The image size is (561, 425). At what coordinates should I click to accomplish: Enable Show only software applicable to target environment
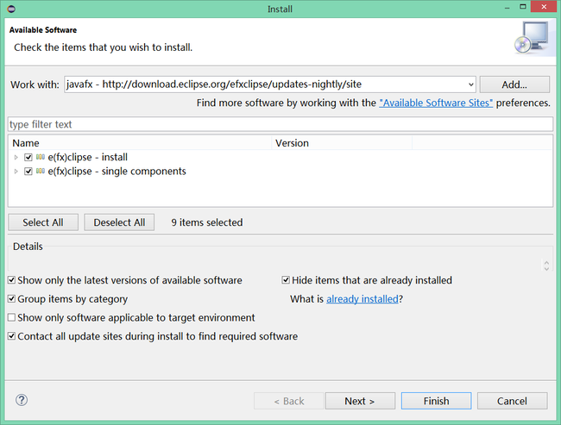pyautogui.click(x=12, y=317)
